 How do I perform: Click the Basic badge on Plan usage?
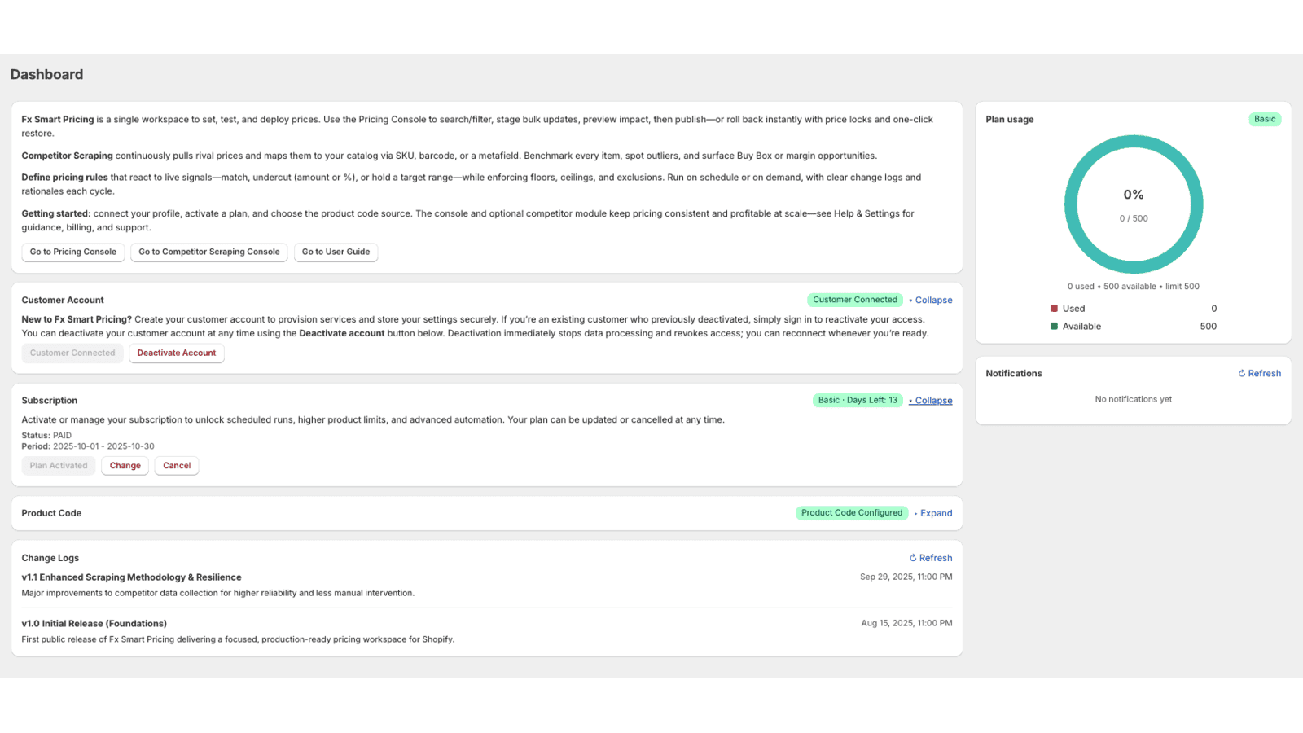(x=1264, y=119)
